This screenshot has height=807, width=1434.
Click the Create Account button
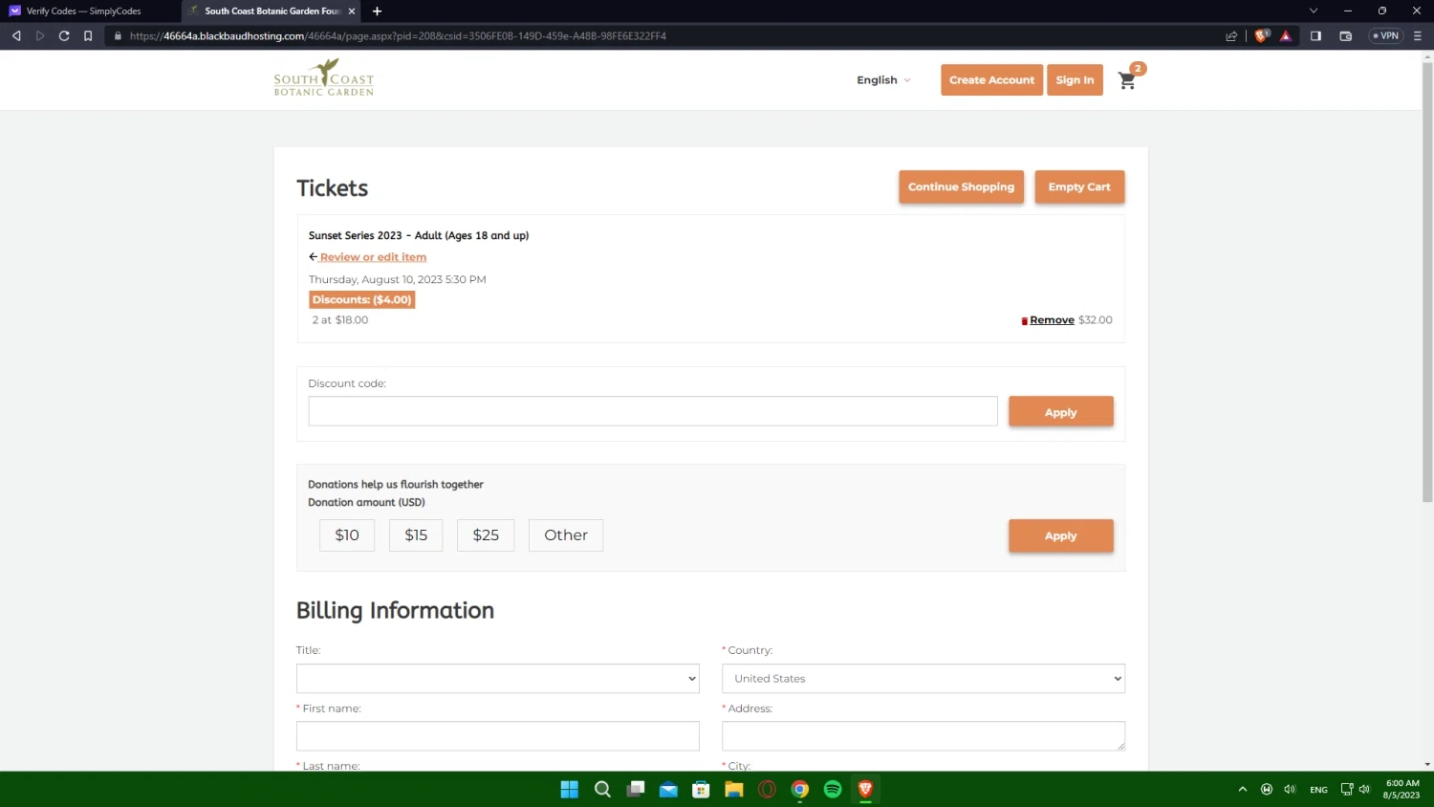(991, 80)
